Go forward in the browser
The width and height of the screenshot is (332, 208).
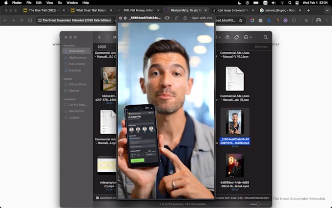coord(13,21)
